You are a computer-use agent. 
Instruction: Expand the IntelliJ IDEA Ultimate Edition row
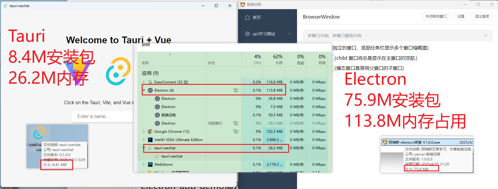coord(144,140)
